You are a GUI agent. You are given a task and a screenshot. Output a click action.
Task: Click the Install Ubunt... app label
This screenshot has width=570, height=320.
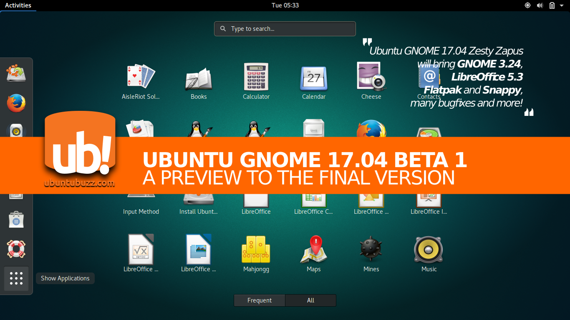tap(199, 212)
